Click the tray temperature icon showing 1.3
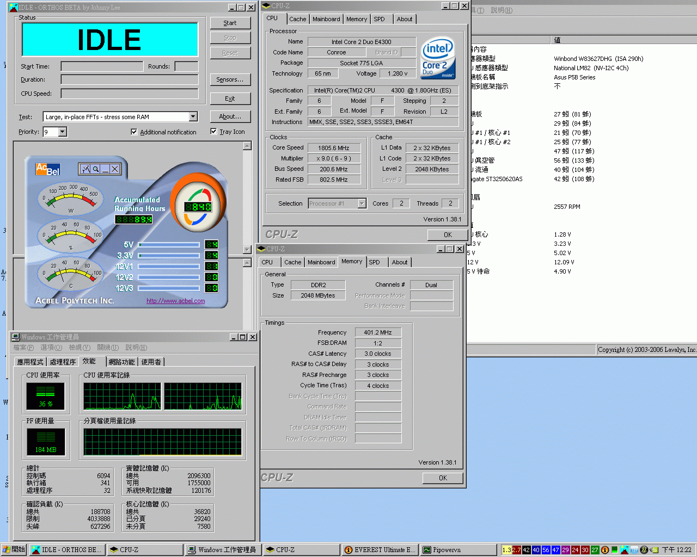Image resolution: width=697 pixels, height=557 pixels. [x=506, y=550]
